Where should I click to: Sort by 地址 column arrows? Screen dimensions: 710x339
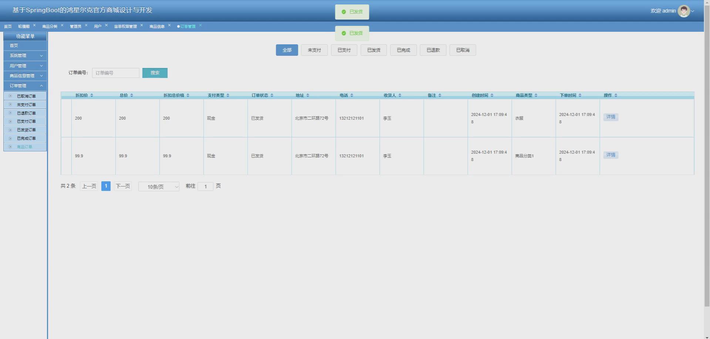click(x=308, y=95)
